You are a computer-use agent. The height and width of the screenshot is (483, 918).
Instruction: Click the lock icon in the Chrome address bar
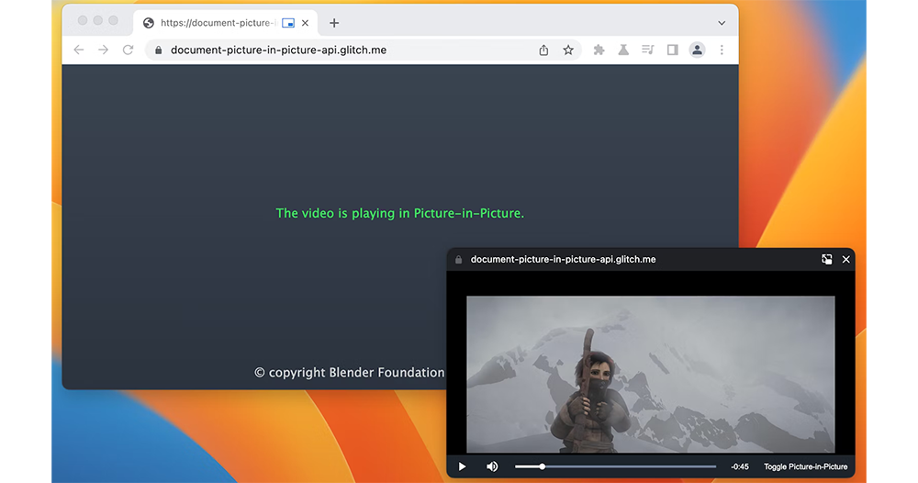coord(158,51)
